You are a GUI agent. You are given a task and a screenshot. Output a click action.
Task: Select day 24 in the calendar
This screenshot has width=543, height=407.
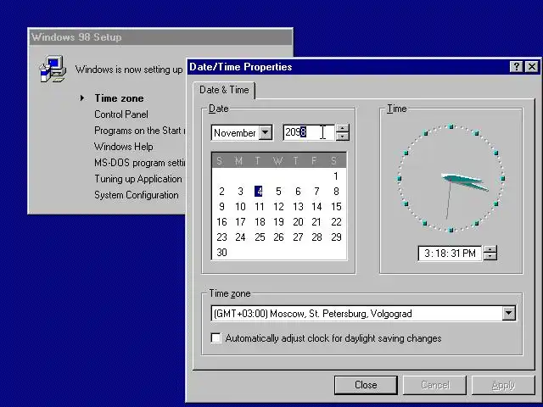[x=240, y=237]
